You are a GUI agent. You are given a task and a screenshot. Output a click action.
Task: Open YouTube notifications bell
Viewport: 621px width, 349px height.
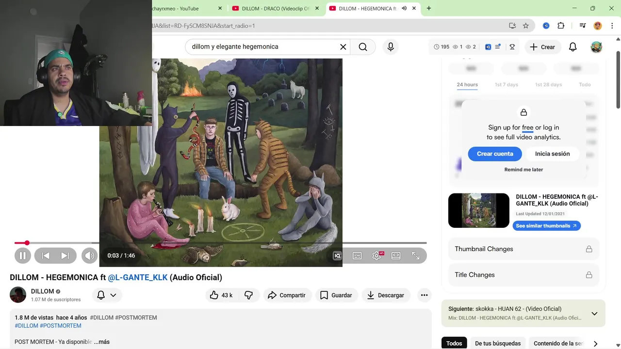[573, 47]
